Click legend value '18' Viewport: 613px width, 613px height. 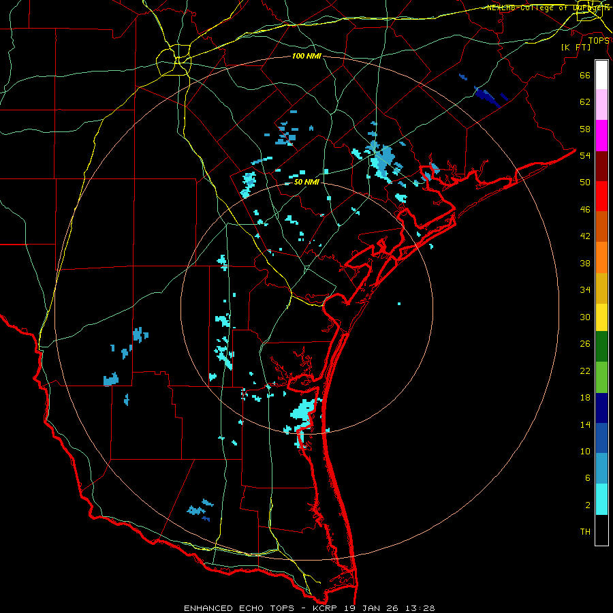coord(585,398)
